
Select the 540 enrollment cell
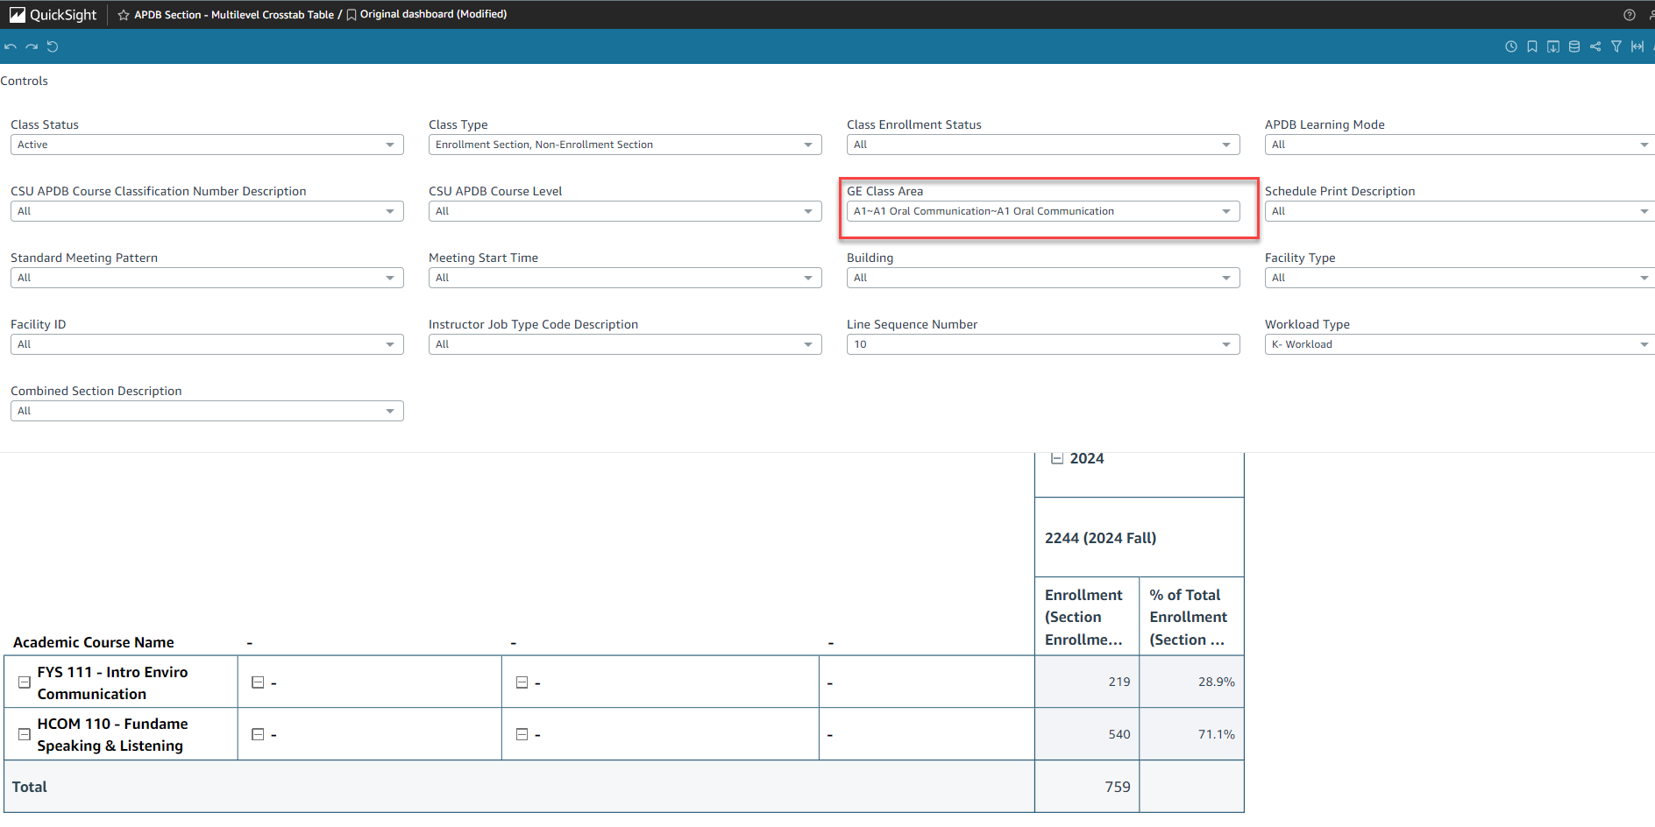tap(1087, 734)
